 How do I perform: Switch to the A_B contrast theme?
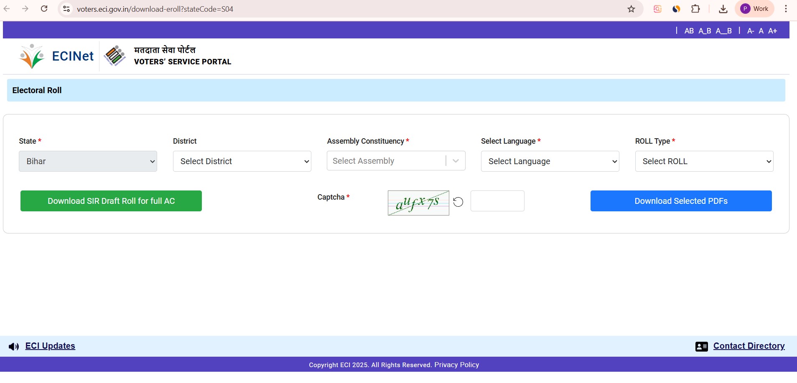[x=705, y=31]
